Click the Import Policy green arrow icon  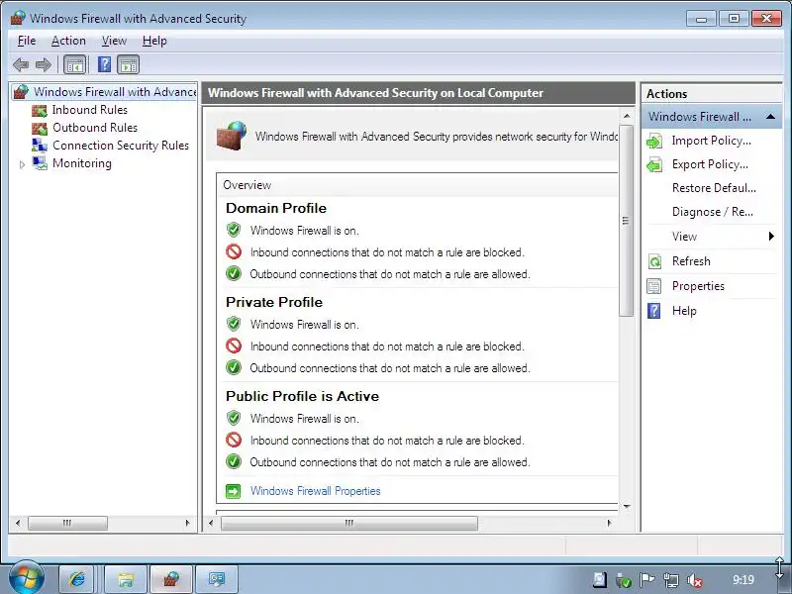coord(654,141)
